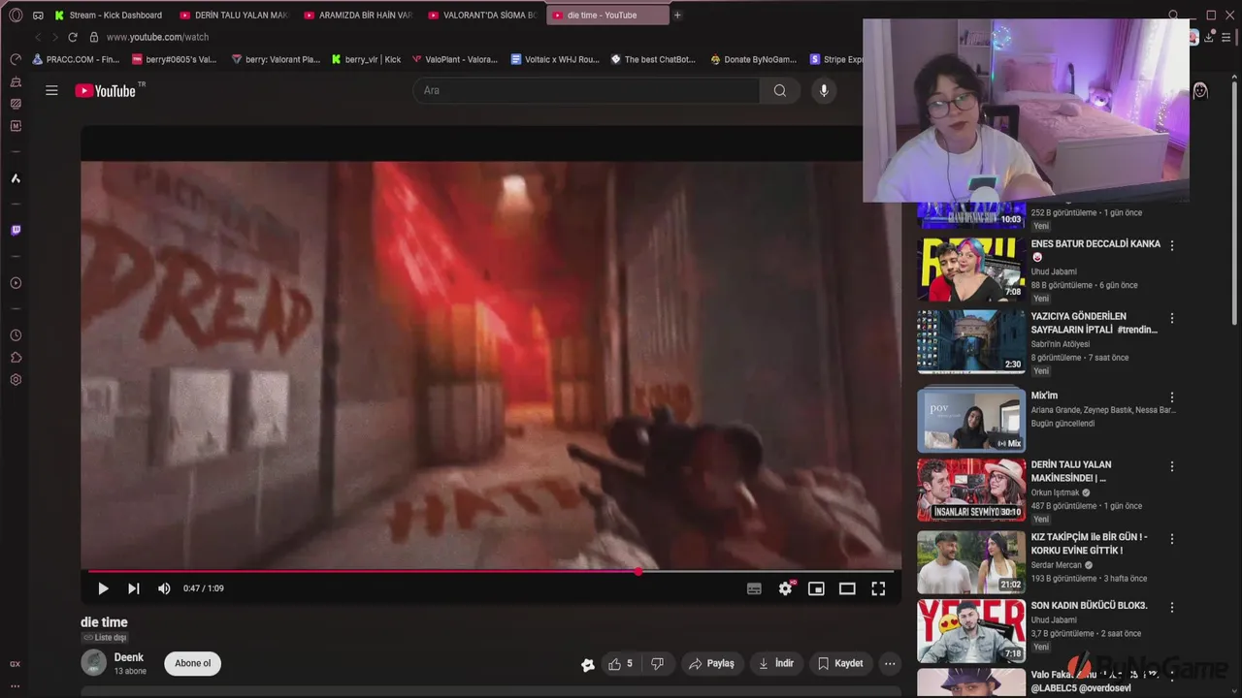The height and width of the screenshot is (698, 1242).
Task: Click the İndir download button
Action: pyautogui.click(x=776, y=664)
